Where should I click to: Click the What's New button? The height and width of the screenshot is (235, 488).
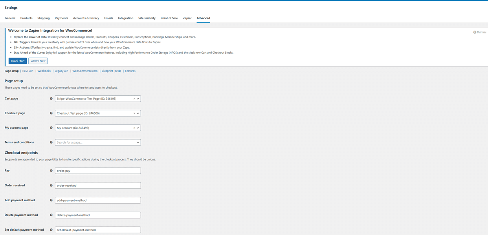tap(38, 61)
